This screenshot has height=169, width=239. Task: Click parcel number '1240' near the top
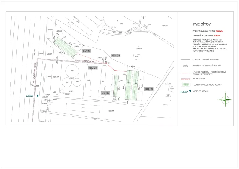click(122, 24)
